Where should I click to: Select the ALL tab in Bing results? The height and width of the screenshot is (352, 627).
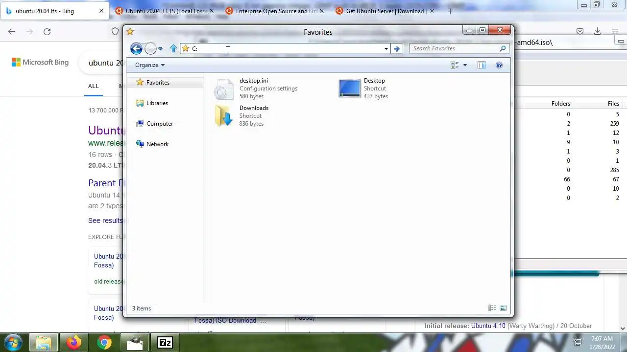tap(94, 86)
